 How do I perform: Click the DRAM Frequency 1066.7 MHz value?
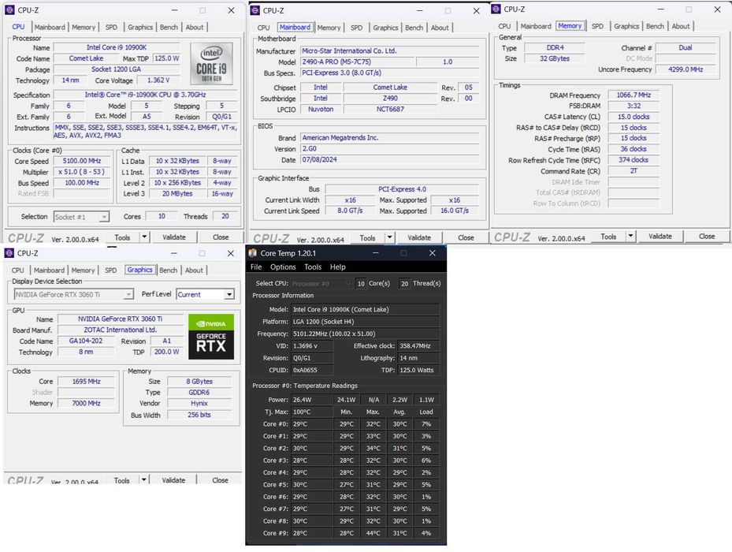[x=634, y=95]
